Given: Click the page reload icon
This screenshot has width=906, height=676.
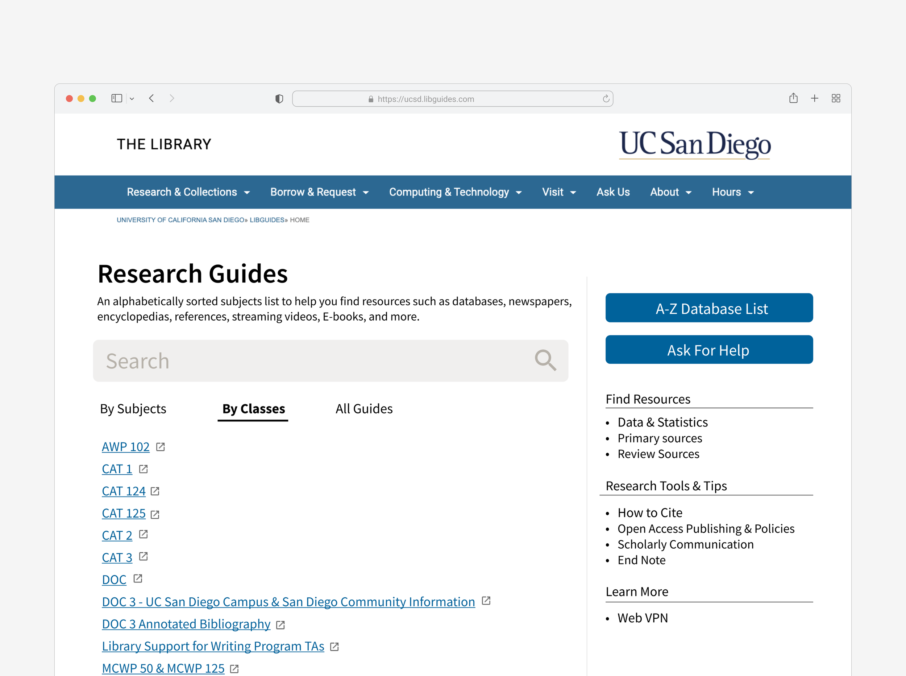Looking at the screenshot, I should coord(606,99).
